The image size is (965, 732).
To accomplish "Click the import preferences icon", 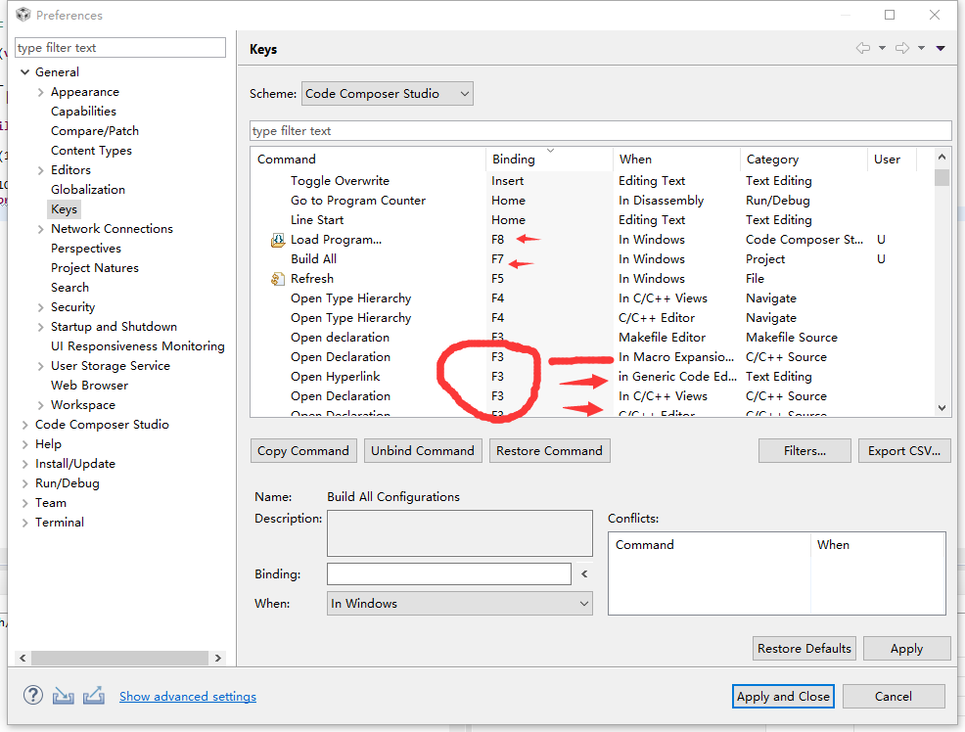I will 64,696.
